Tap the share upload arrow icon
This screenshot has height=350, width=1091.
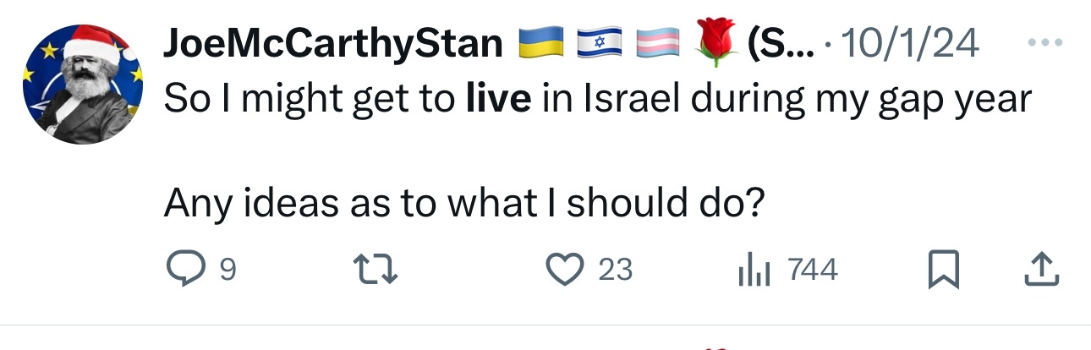click(x=1040, y=271)
